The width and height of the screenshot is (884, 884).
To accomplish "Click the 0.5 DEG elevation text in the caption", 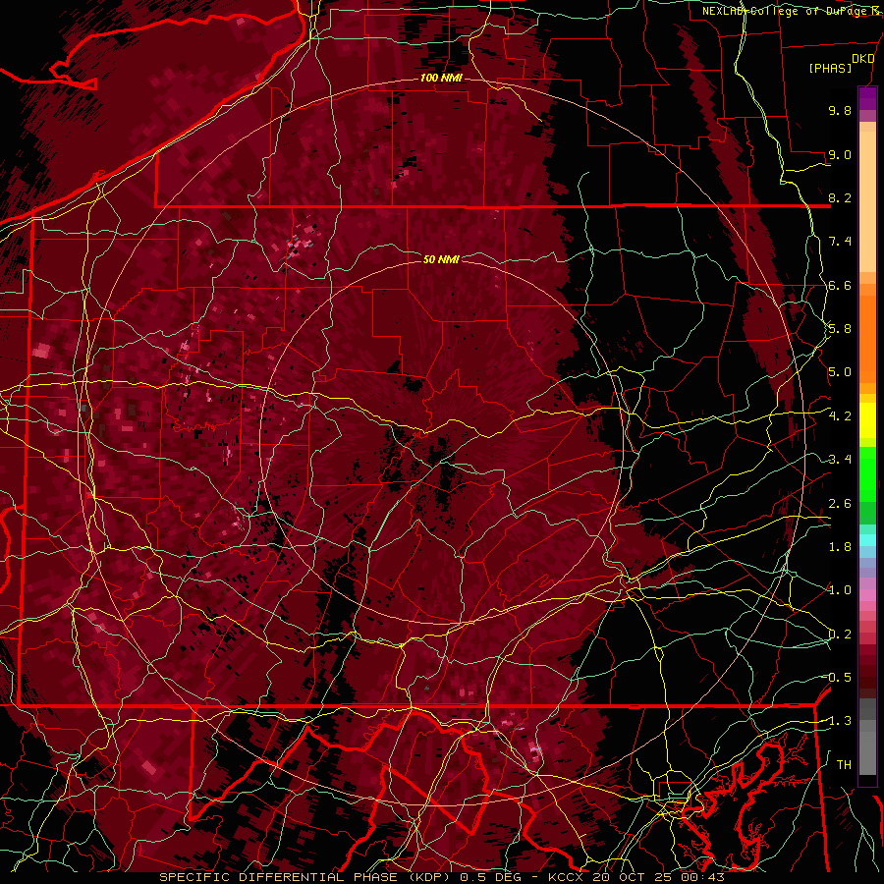I will click(492, 877).
